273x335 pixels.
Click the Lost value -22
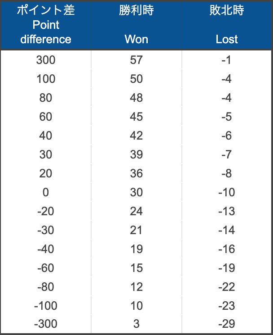[x=226, y=287]
